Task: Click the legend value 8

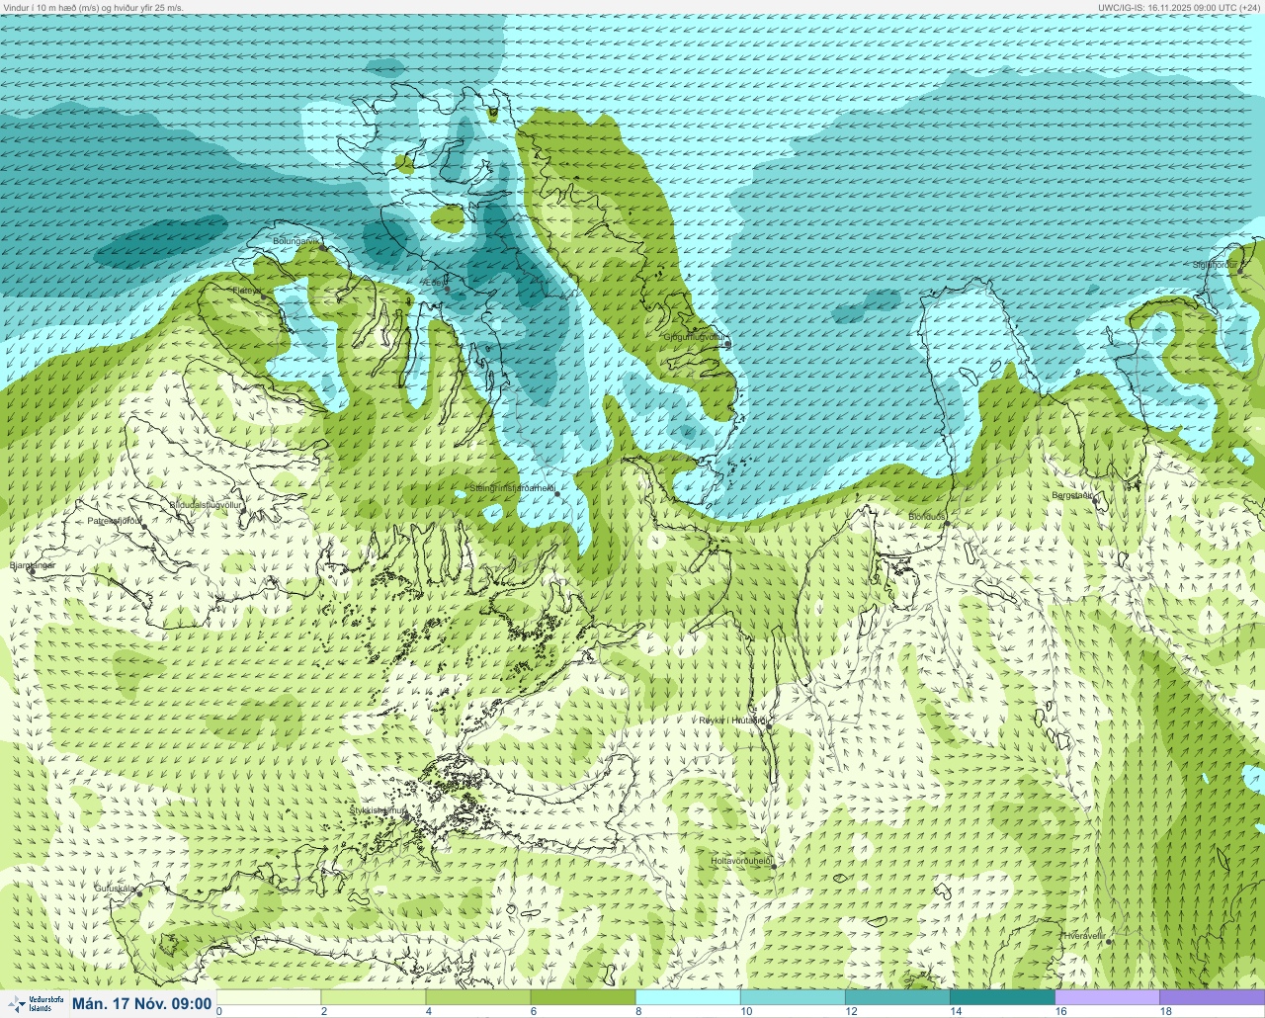Action: [637, 1011]
